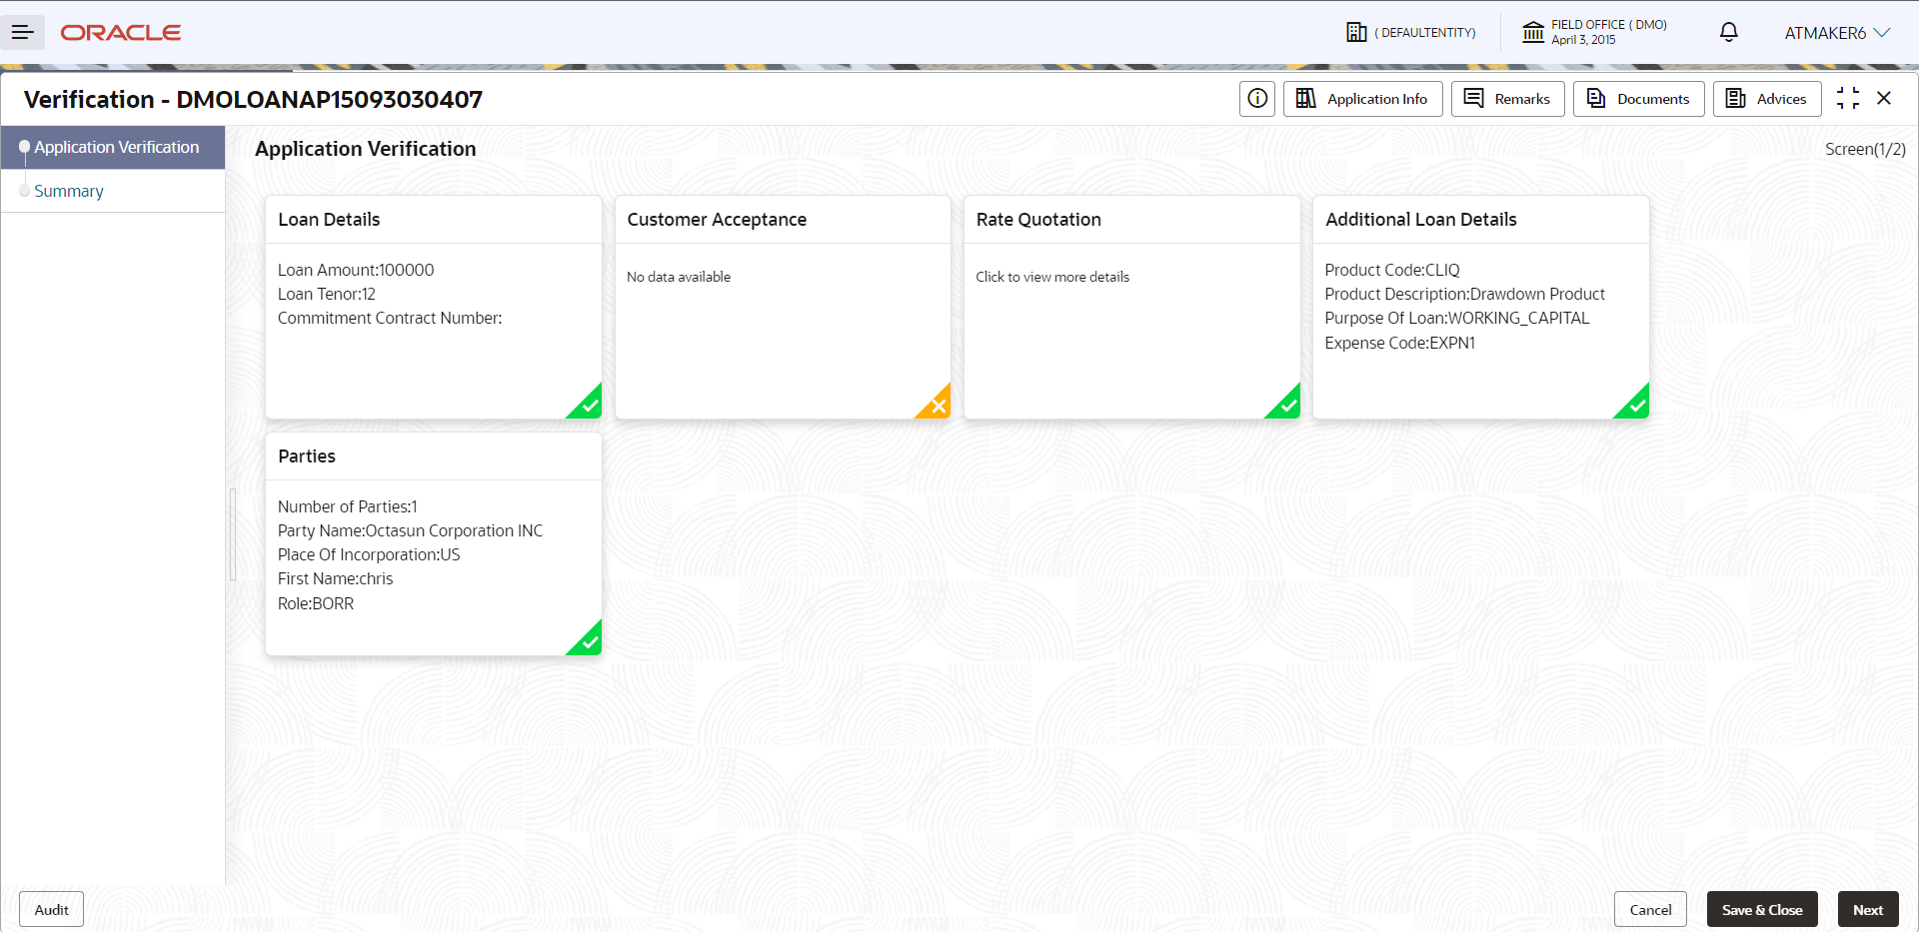Click 'Purpose Of Loan:WORKING_CAPITAL' text
The height and width of the screenshot is (932, 1919).
[x=1457, y=318]
